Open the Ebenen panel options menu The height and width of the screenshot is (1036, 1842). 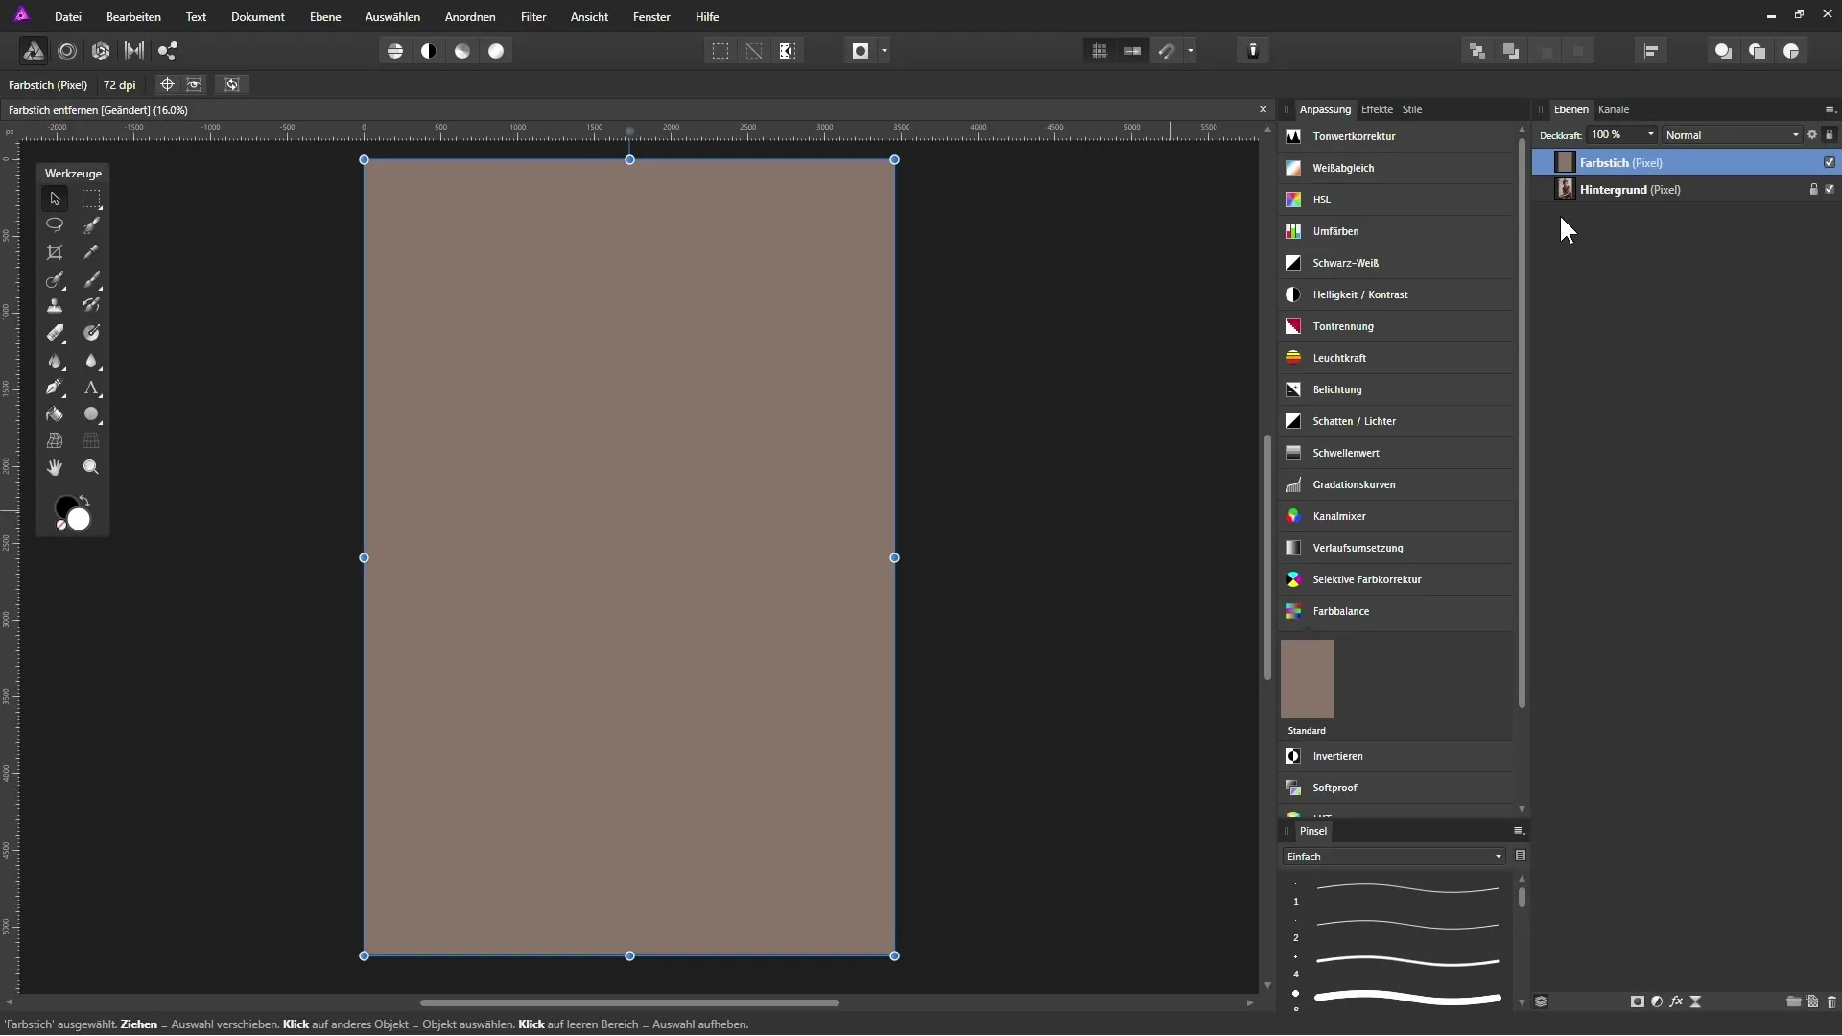1830,108
